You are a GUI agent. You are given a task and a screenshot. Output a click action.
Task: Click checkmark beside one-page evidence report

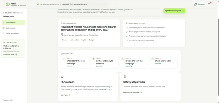(127, 32)
